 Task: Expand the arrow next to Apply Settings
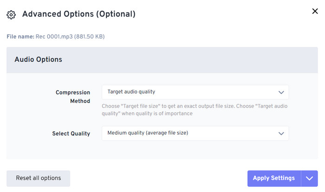(x=309, y=179)
